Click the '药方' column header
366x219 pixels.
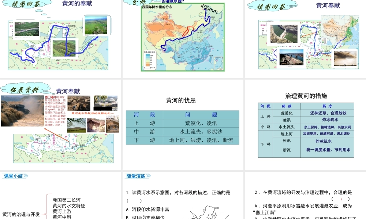coord(327,106)
